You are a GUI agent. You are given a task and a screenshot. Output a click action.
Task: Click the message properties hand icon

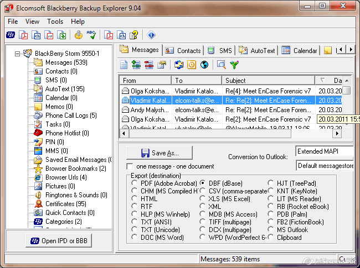click(162, 65)
